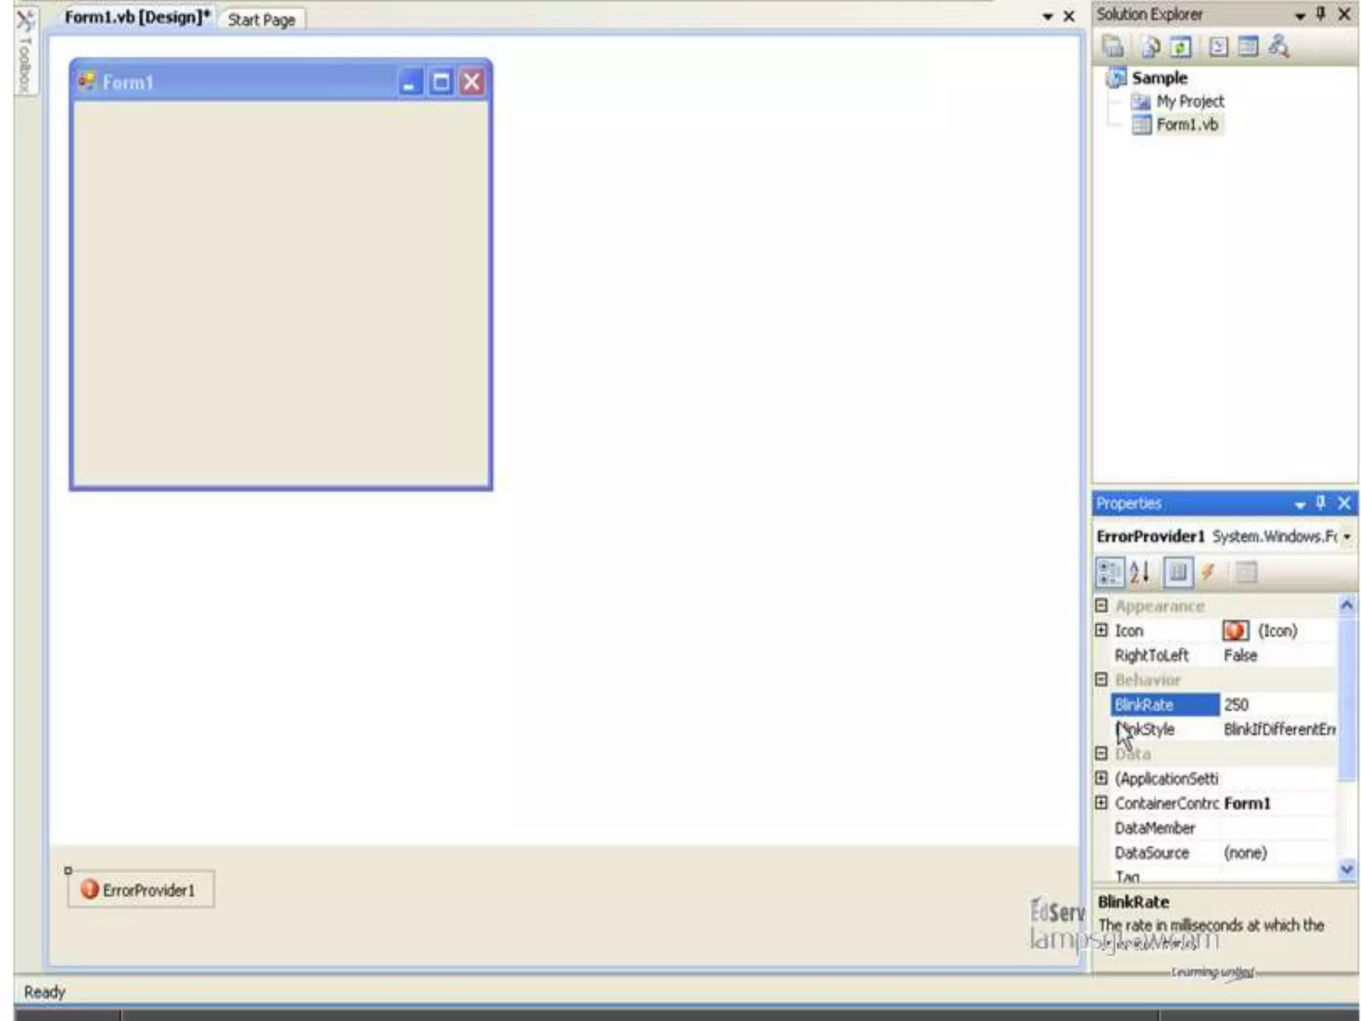Click the DataSource value (none)
Screen dimensions: 1361x1021
click(1279, 853)
